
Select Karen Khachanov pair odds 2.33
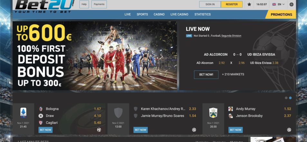point(192,109)
